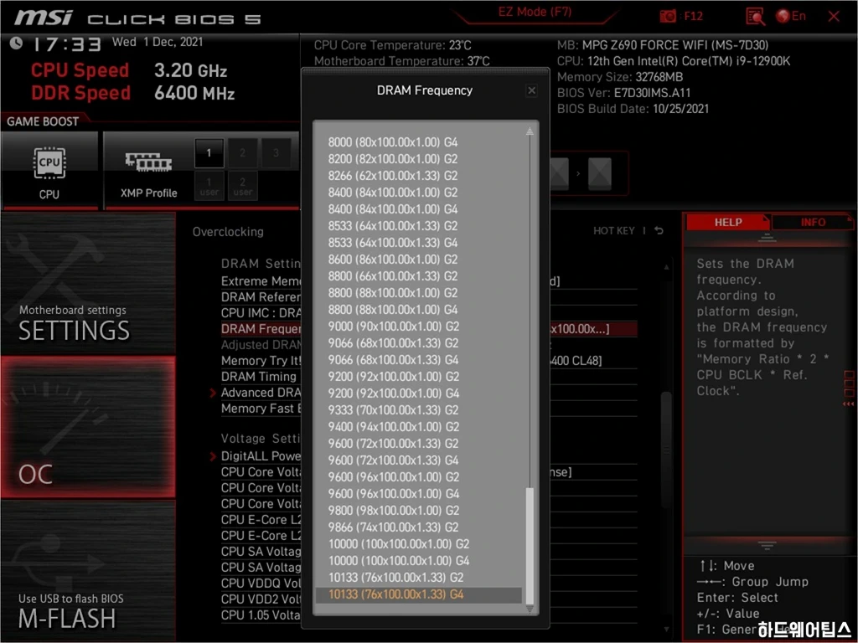Select highlighted 10133 (76x100.00x1.33) G4
Image resolution: width=858 pixels, height=643 pixels.
click(x=419, y=594)
